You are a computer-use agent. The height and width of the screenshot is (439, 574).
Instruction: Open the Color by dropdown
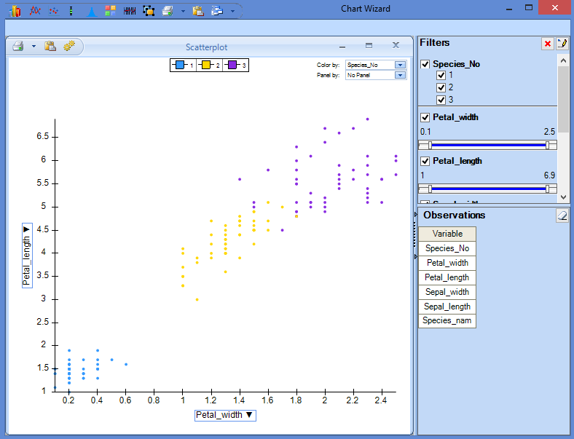click(x=399, y=65)
